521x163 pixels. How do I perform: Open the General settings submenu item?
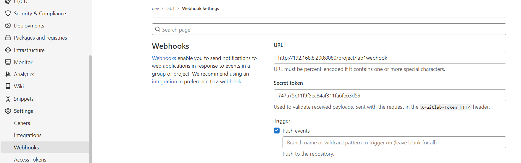click(23, 123)
